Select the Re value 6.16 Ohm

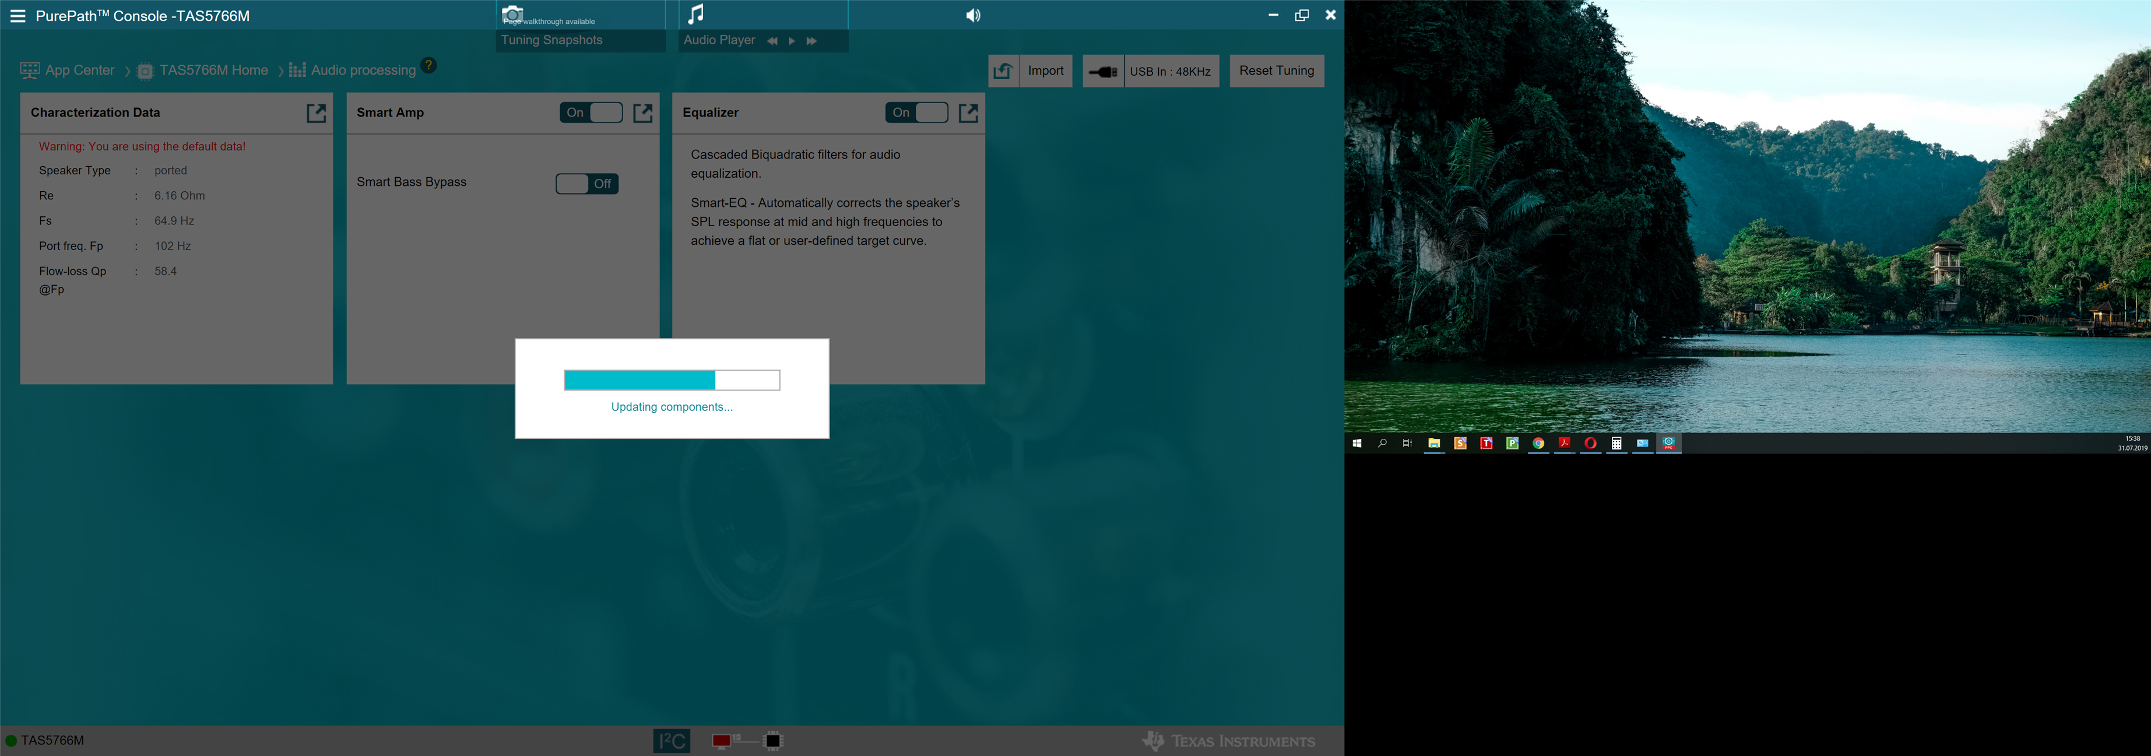coord(180,195)
